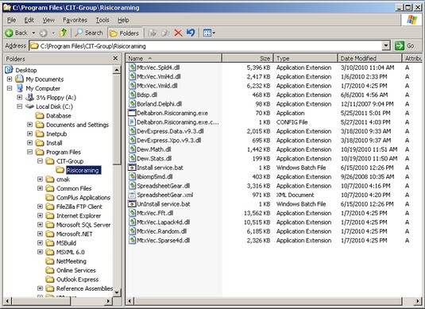425x309 pixels.
Task: Click folder tree horizontal scroll-right arrow
Action: (x=108, y=301)
